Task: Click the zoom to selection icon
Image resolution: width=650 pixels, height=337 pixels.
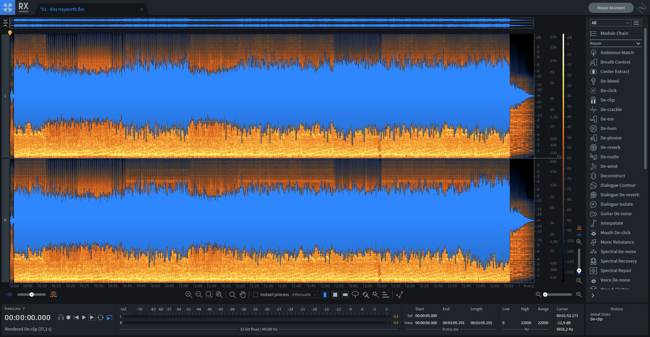Action: point(209,295)
